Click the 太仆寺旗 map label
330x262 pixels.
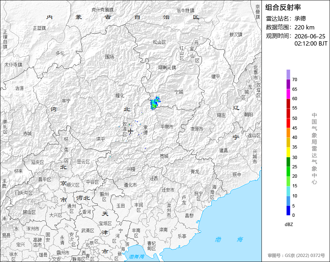click(13, 65)
